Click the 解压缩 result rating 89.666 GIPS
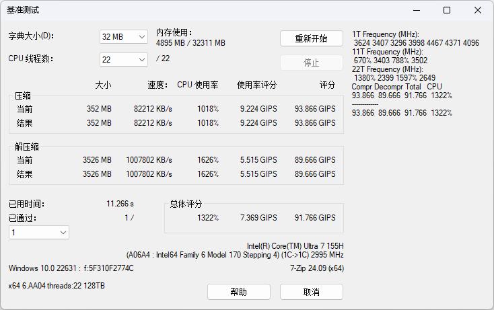The width and height of the screenshot is (494, 310). tap(315, 175)
